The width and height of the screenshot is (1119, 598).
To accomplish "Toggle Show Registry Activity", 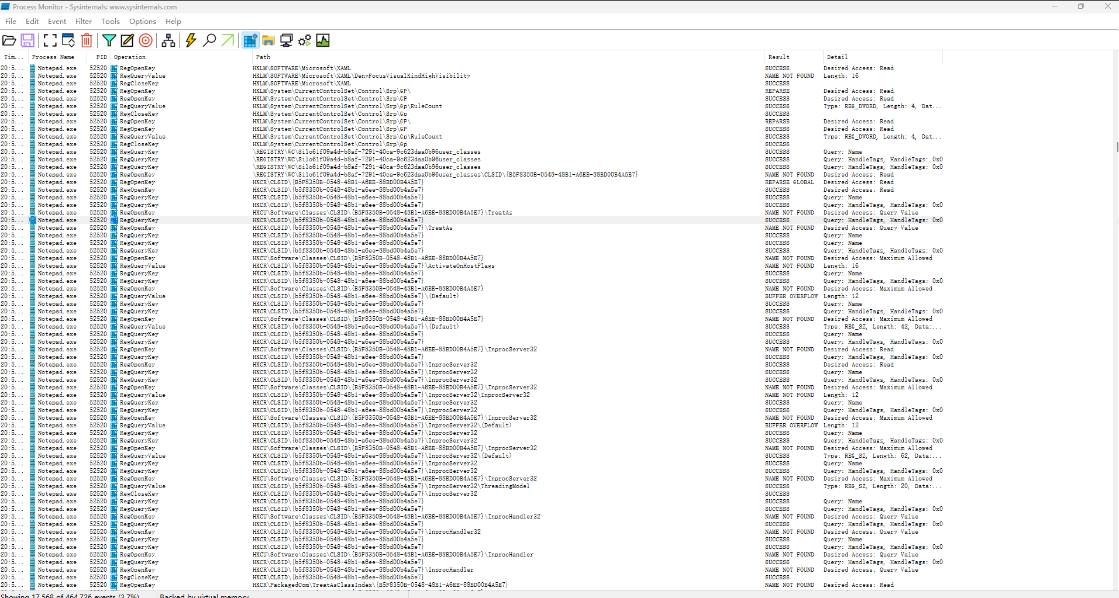I will pyautogui.click(x=250, y=40).
